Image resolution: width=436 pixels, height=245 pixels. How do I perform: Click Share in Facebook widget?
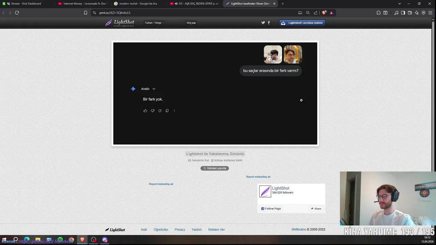(316, 209)
